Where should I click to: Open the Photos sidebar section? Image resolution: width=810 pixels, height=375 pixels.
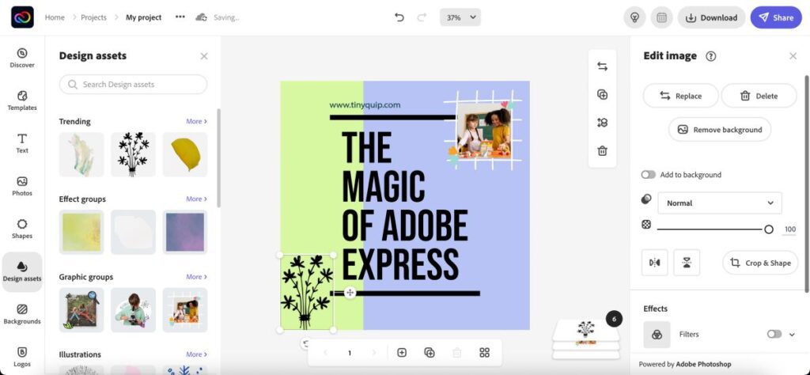pos(22,187)
